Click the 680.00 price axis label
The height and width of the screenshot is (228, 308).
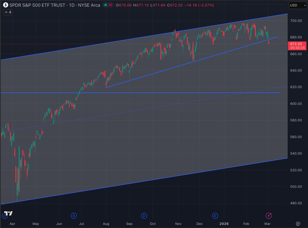click(296, 37)
